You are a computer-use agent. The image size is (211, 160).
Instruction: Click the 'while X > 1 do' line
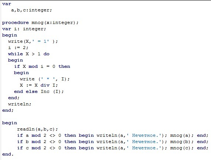click(x=29, y=54)
